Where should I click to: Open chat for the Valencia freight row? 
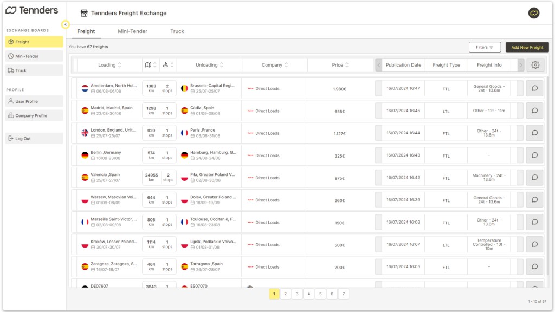535,177
